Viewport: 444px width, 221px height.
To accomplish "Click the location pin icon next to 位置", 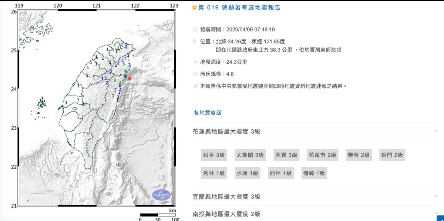I will tap(195, 41).
